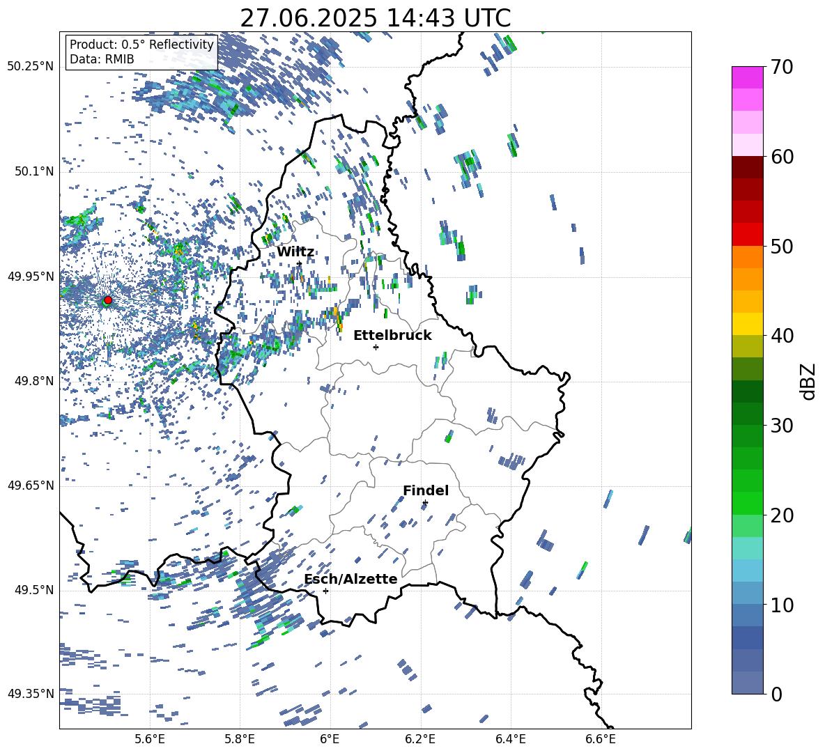The width and height of the screenshot is (825, 753).
Task: Click the orange segment just below 50 dBZ
Action: coord(747,257)
